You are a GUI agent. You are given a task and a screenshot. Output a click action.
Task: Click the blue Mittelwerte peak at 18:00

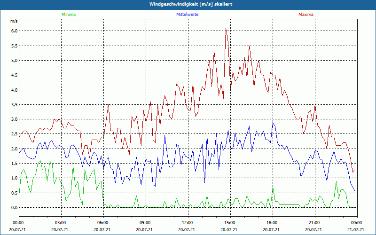(x=273, y=123)
